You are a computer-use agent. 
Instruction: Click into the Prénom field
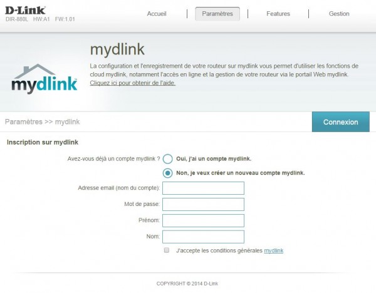(x=203, y=220)
